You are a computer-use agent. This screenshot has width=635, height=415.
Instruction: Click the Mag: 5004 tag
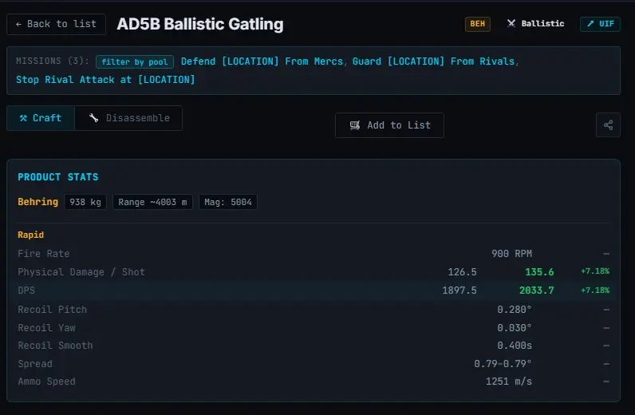228,202
